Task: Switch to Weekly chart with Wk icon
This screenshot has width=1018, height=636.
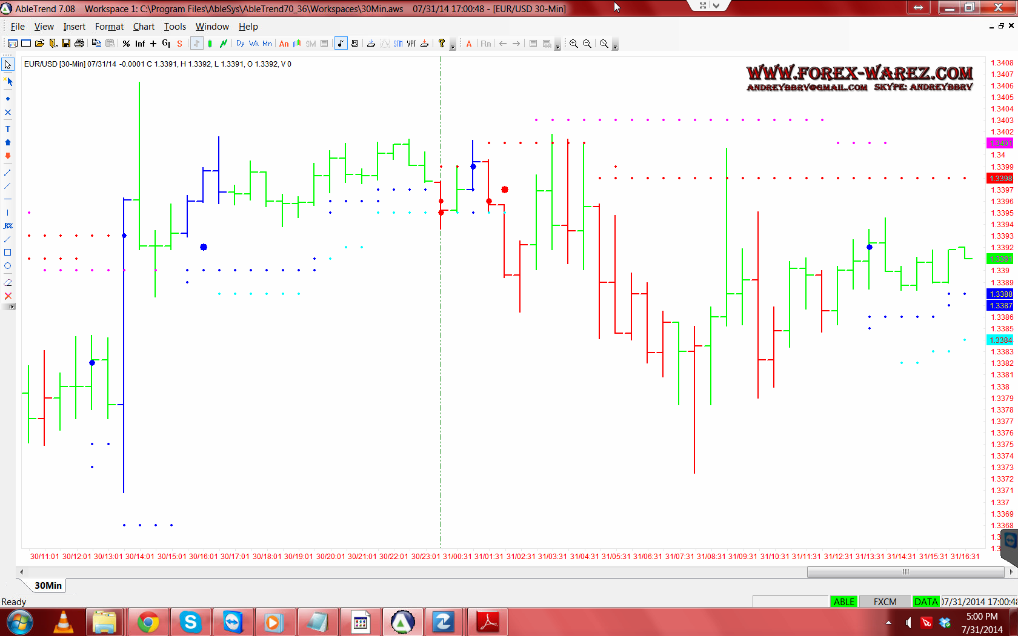Action: pos(254,44)
